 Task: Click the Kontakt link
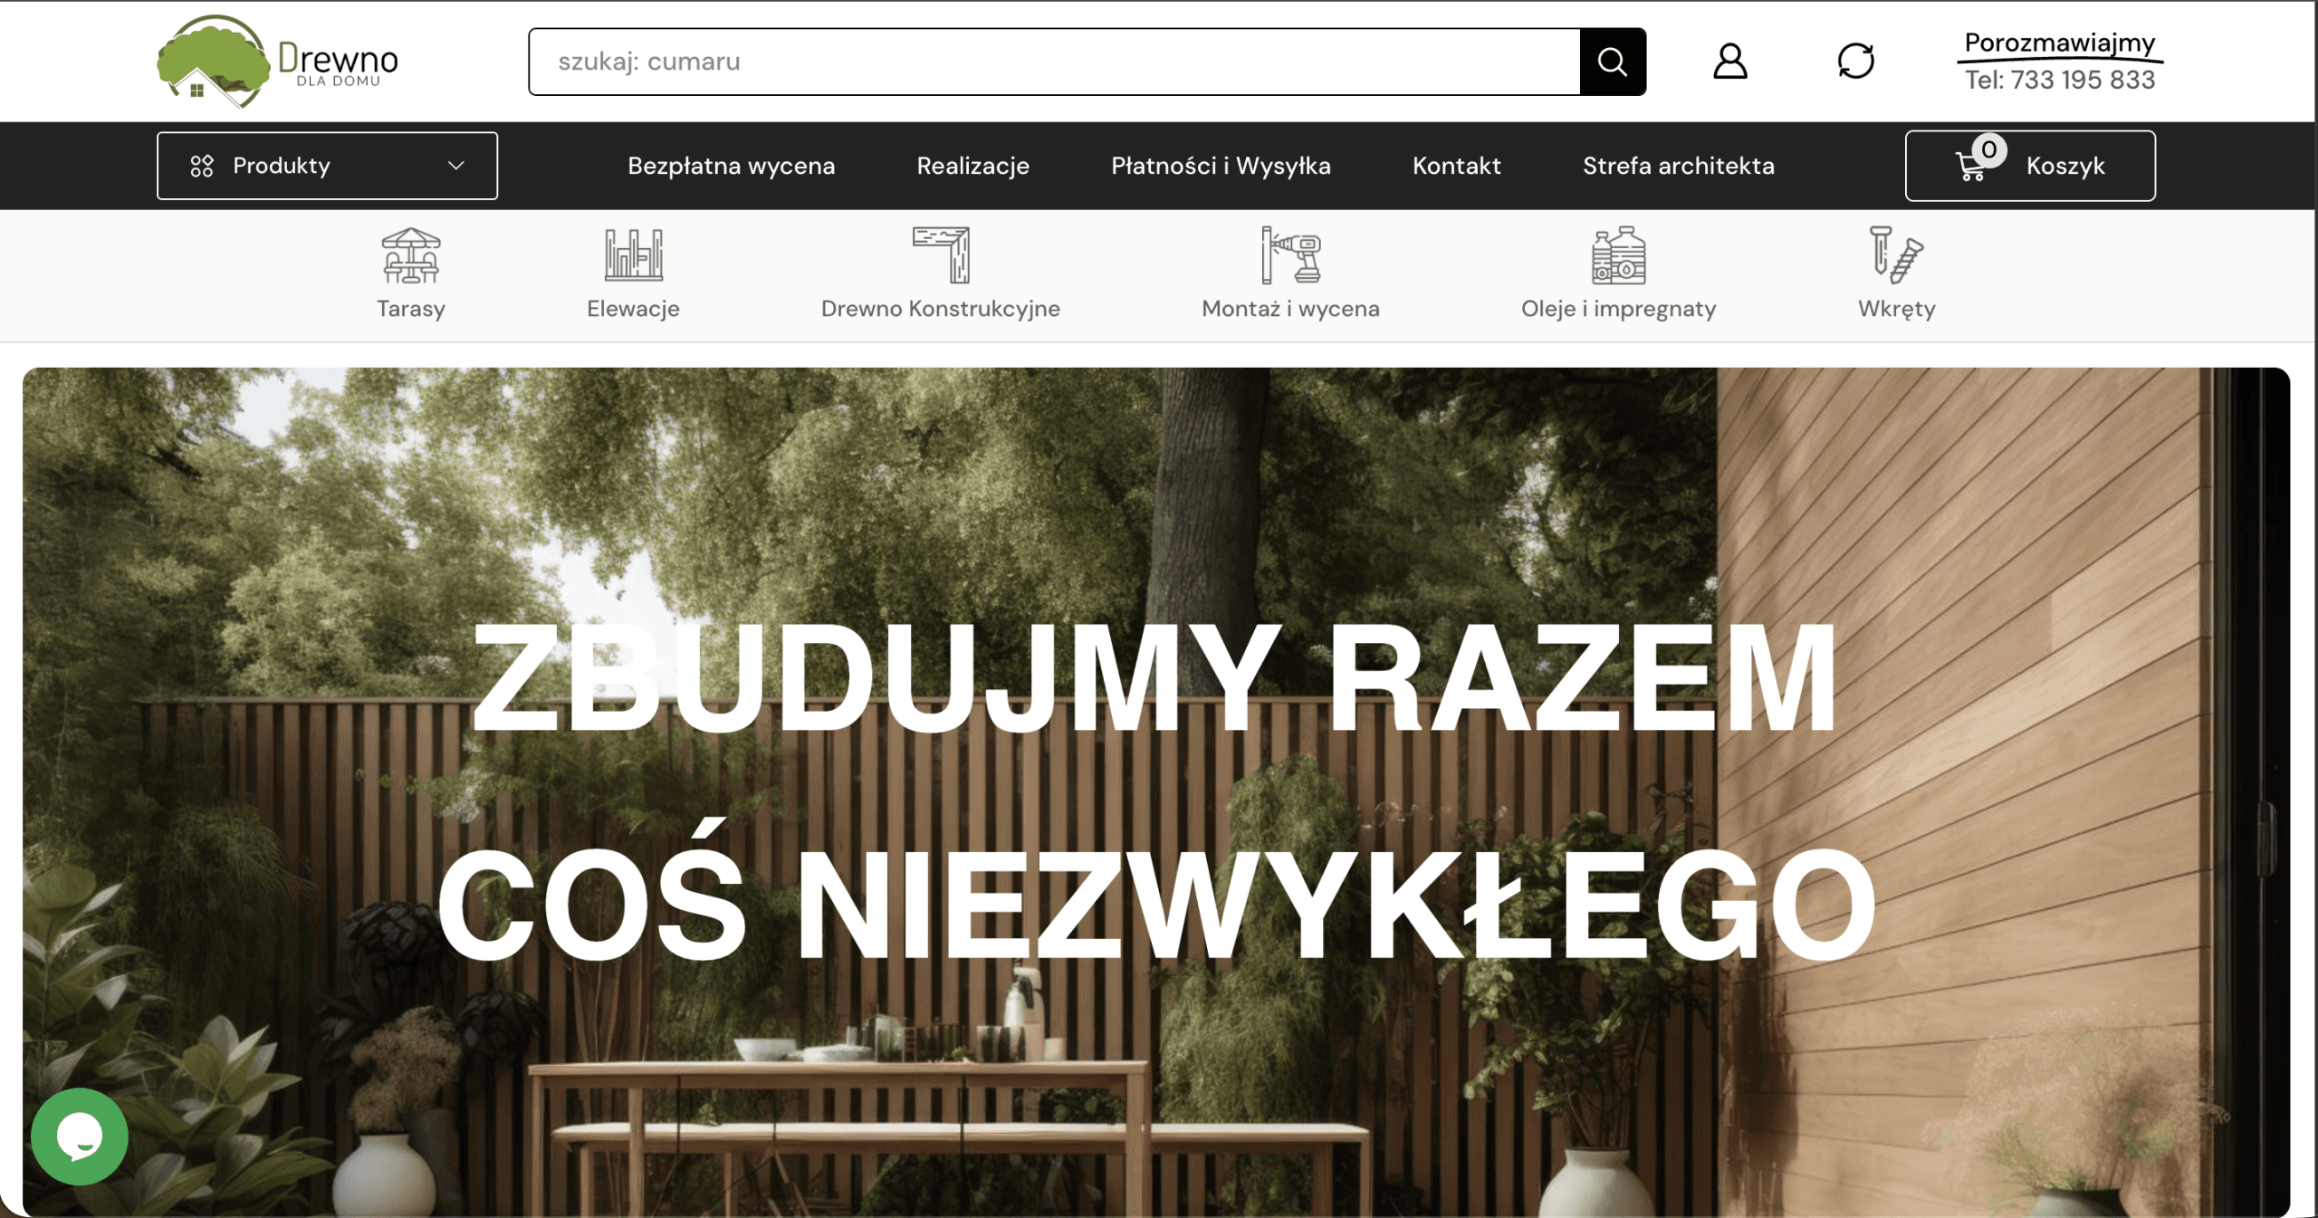(x=1456, y=166)
